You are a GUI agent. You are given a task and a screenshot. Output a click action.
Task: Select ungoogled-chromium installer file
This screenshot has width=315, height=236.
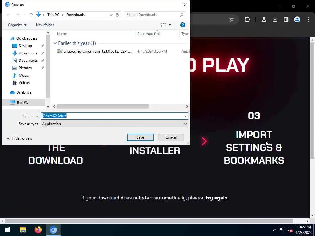(94, 51)
